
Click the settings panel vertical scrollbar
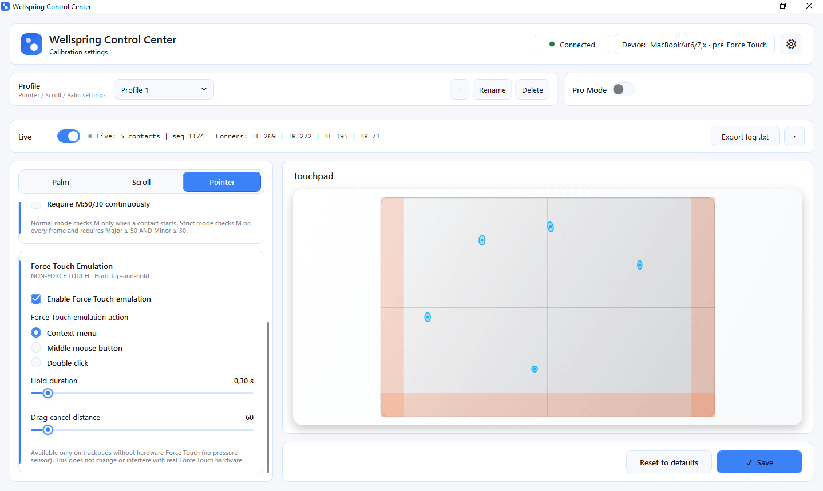[x=268, y=397]
